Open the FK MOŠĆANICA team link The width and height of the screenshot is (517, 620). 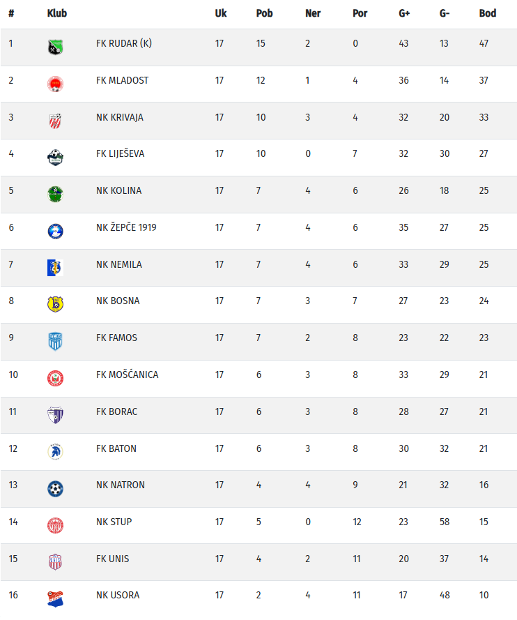tap(127, 375)
